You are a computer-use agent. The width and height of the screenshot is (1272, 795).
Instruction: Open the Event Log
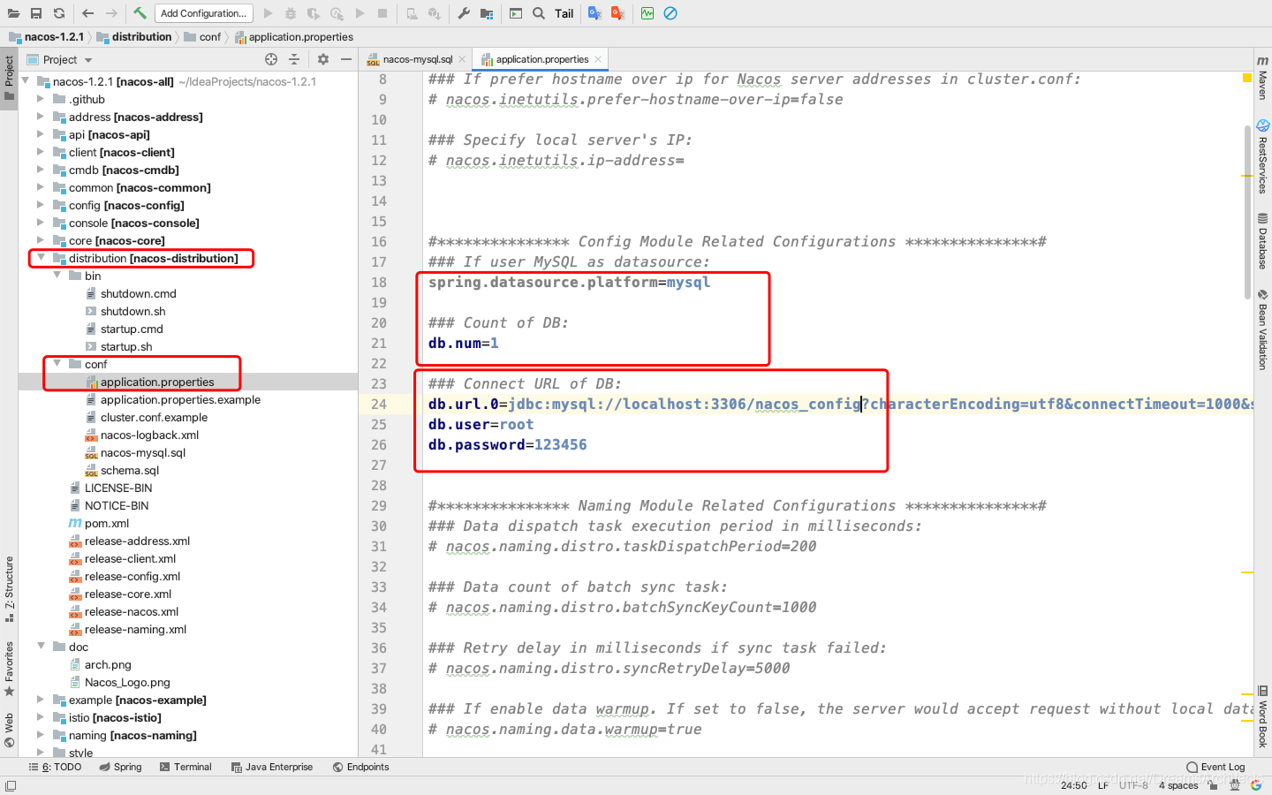pyautogui.click(x=1215, y=767)
